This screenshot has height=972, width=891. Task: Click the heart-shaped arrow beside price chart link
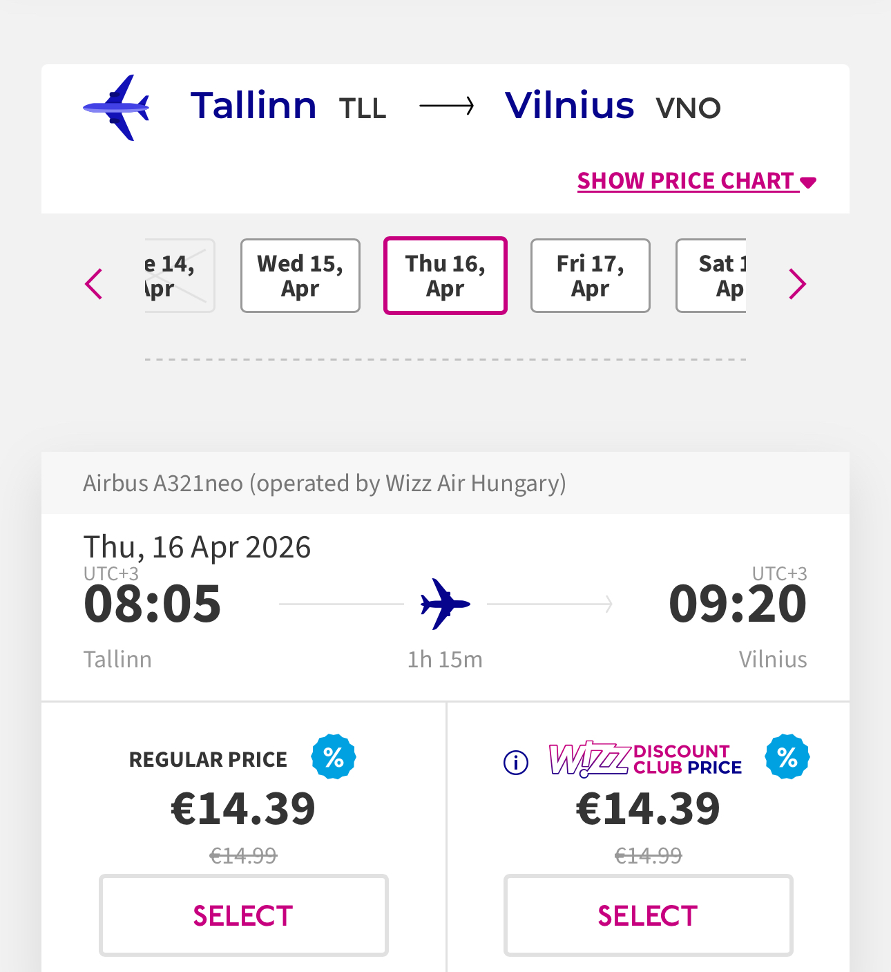(808, 182)
